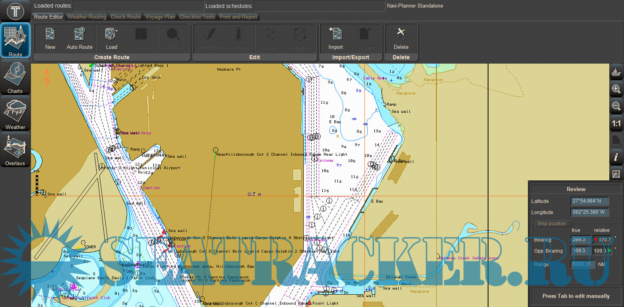Open the Print and Report tab

coord(238,17)
